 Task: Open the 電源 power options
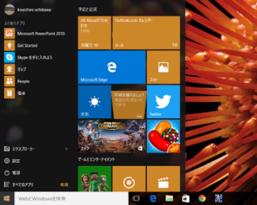[12, 173]
